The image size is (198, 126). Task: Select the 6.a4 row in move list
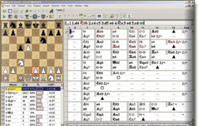click(33, 121)
